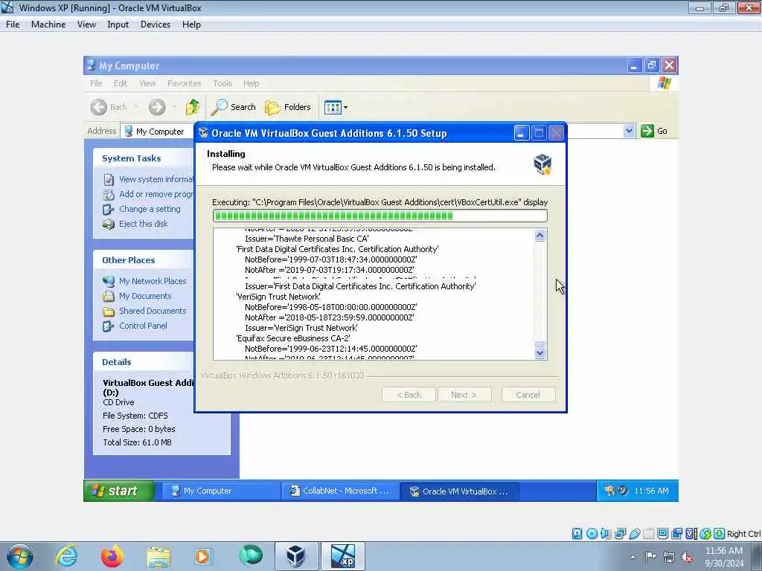Click the disabled Back button in Setup
Image resolution: width=762 pixels, height=571 pixels.
[x=409, y=395]
